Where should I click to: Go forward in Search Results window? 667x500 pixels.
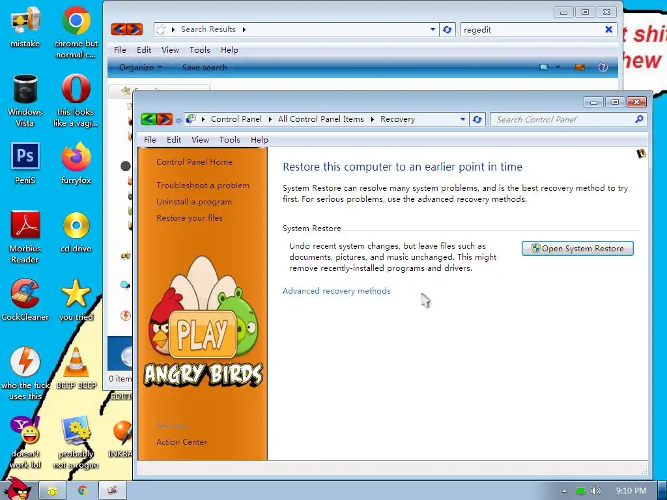coord(135,29)
